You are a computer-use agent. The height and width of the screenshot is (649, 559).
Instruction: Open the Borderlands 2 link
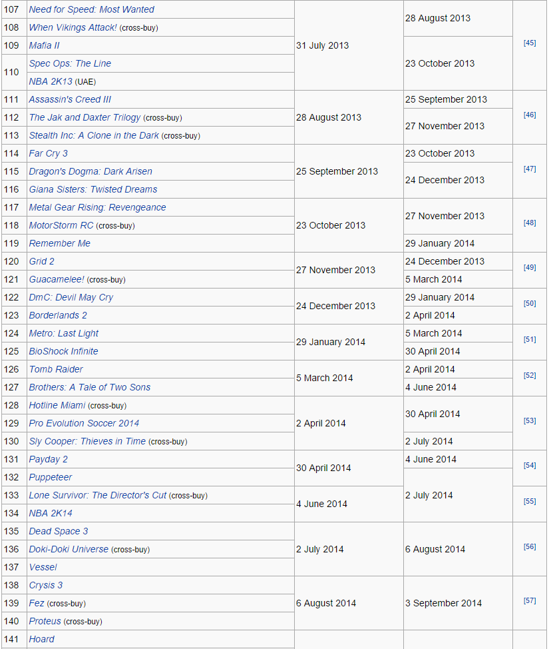(x=58, y=315)
